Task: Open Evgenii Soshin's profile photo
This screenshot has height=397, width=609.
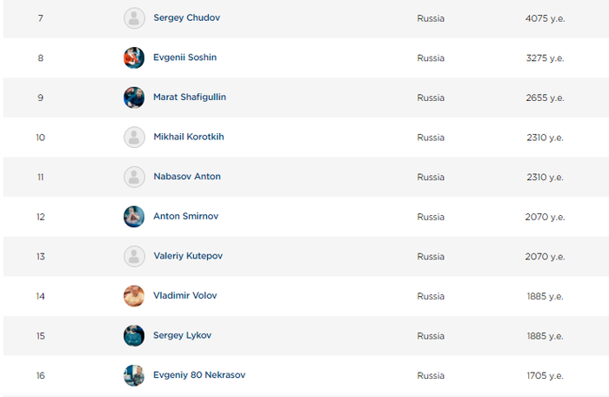Action: click(134, 58)
